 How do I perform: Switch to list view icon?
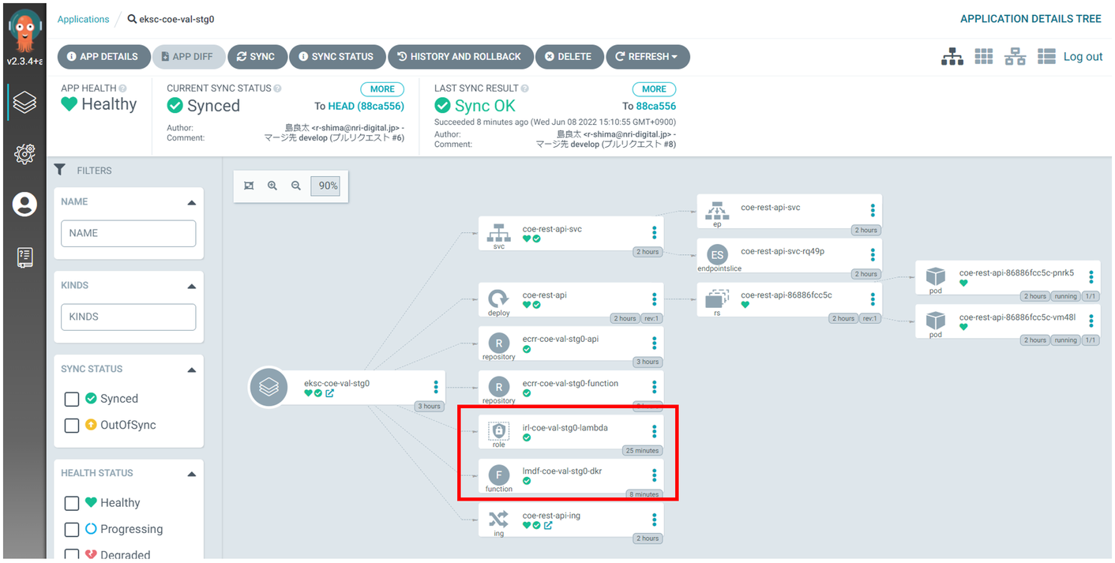[1046, 57]
